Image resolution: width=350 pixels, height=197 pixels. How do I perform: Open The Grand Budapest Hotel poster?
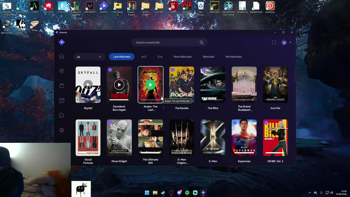244,85
